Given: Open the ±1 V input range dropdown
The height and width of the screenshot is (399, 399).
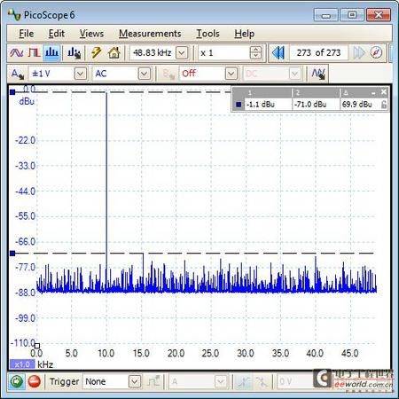Looking at the screenshot, I should coord(81,74).
